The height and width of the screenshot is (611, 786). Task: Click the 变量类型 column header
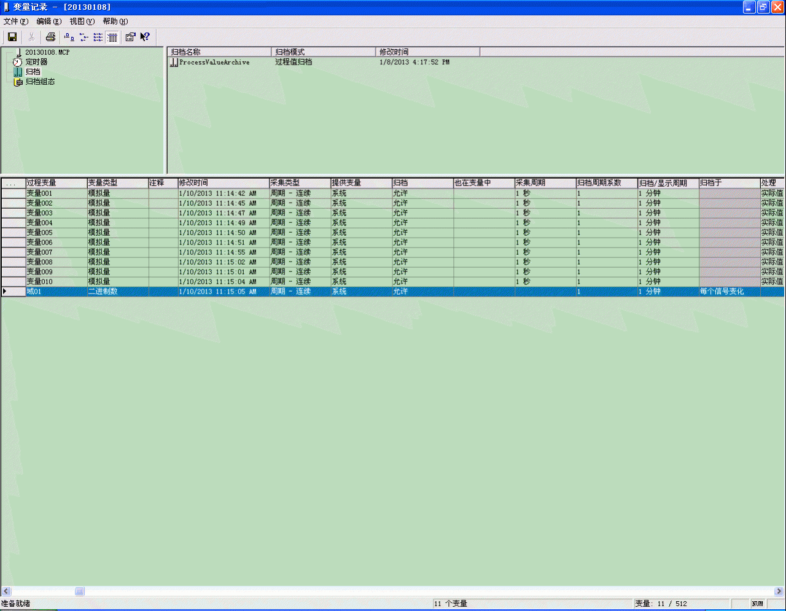[x=118, y=182]
